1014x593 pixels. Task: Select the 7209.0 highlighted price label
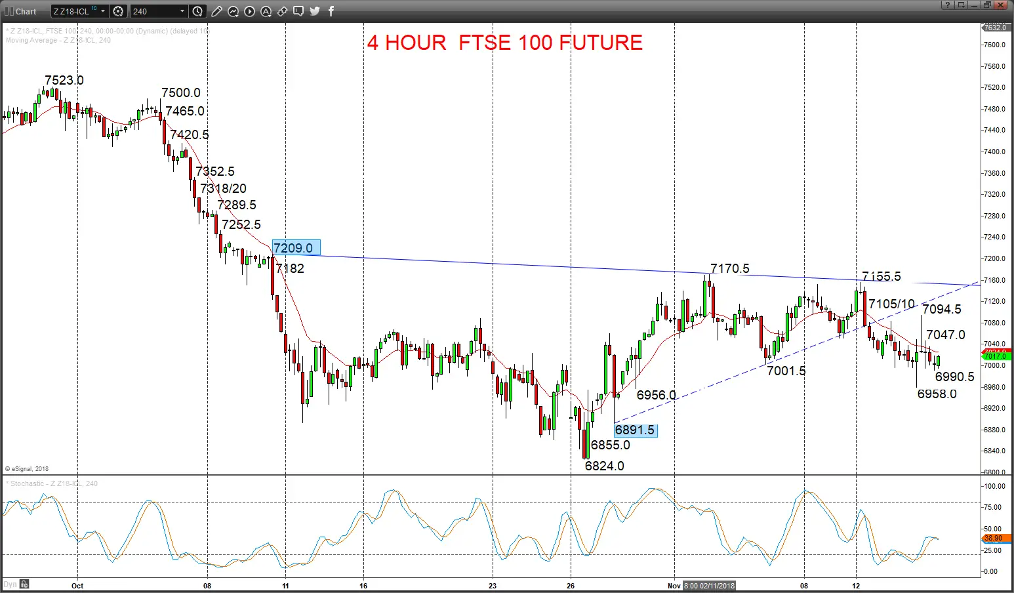[x=296, y=248]
